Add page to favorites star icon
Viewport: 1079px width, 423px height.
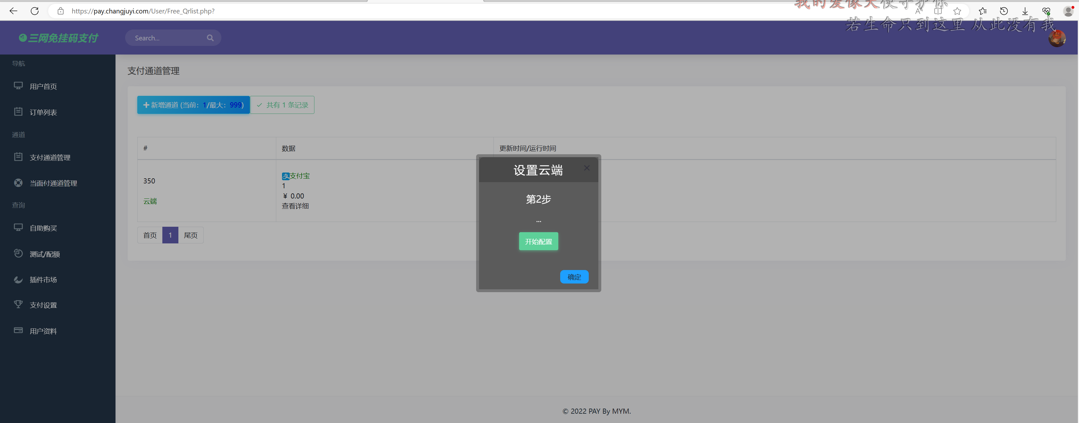point(957,11)
